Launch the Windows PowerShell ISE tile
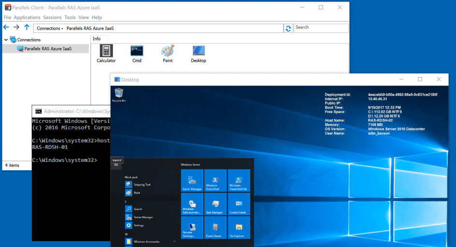 [239, 180]
